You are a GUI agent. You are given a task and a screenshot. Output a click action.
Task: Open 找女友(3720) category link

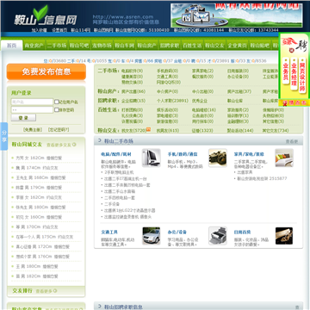133,130
